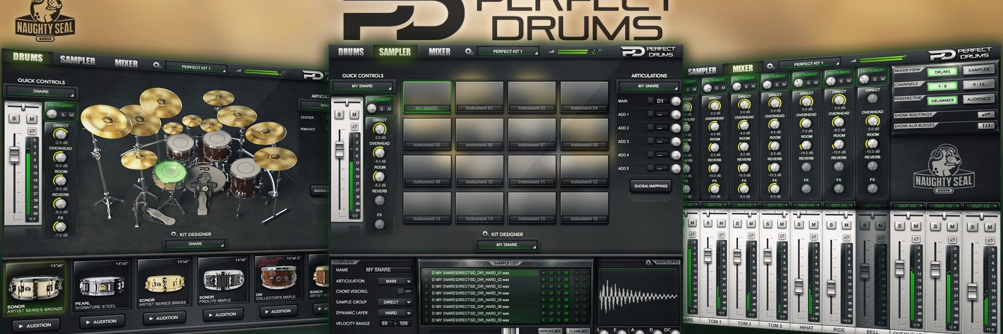Select SAMPLER tab in left window
Image resolution: width=1003 pixels, height=334 pixels.
coord(77,60)
